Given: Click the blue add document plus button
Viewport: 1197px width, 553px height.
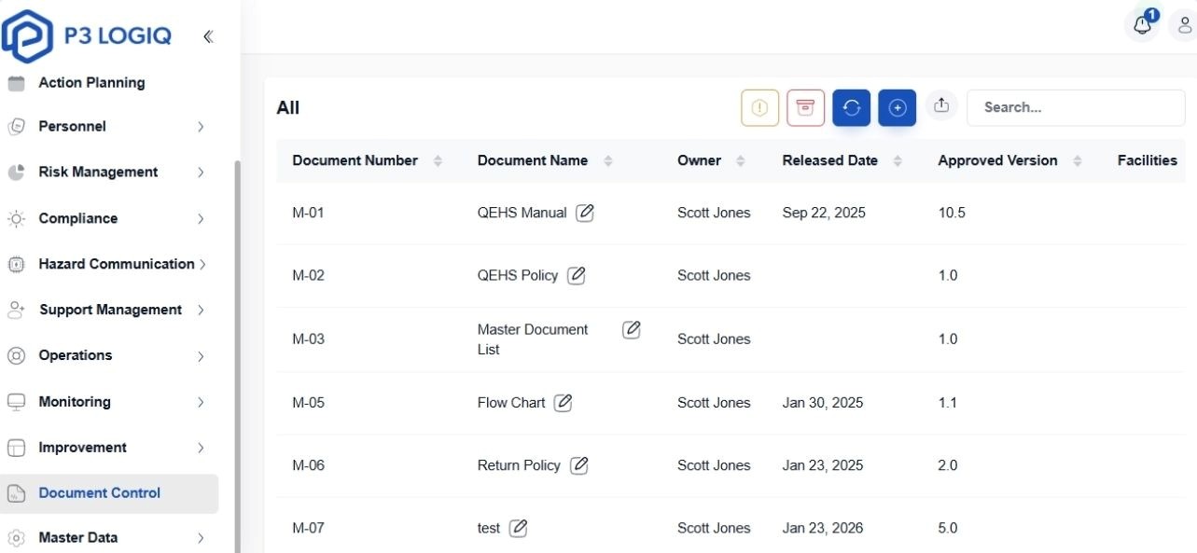Looking at the screenshot, I should click(897, 107).
